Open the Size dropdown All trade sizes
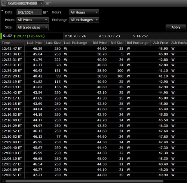187x183 pixels. 33,27
